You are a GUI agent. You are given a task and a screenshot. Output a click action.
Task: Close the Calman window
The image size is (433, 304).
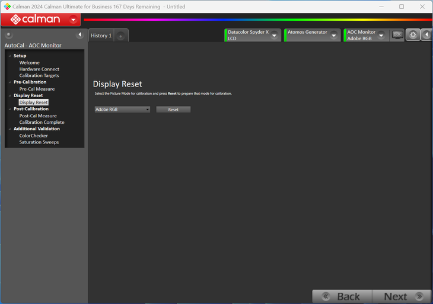[x=422, y=7]
